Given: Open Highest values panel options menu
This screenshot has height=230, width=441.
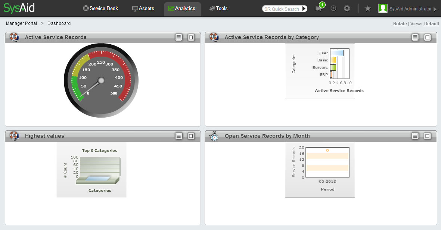Looking at the screenshot, I should pos(179,136).
